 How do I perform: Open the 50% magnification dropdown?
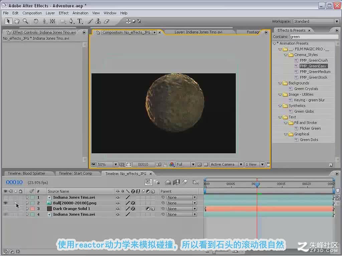click(x=107, y=164)
